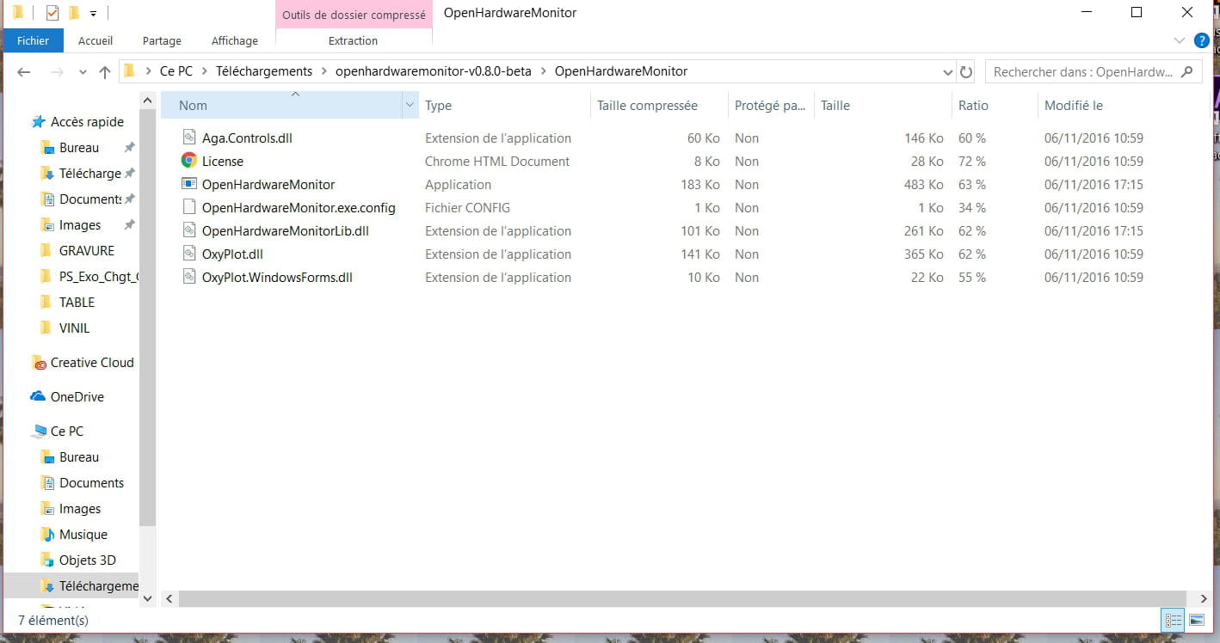The image size is (1220, 643).
Task: Open the Accueil ribbon tab
Action: (x=96, y=40)
